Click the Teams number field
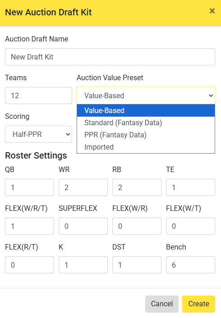221x318 pixels. [39, 95]
